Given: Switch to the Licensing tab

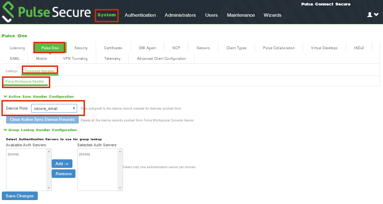Looking at the screenshot, I should click(17, 48).
